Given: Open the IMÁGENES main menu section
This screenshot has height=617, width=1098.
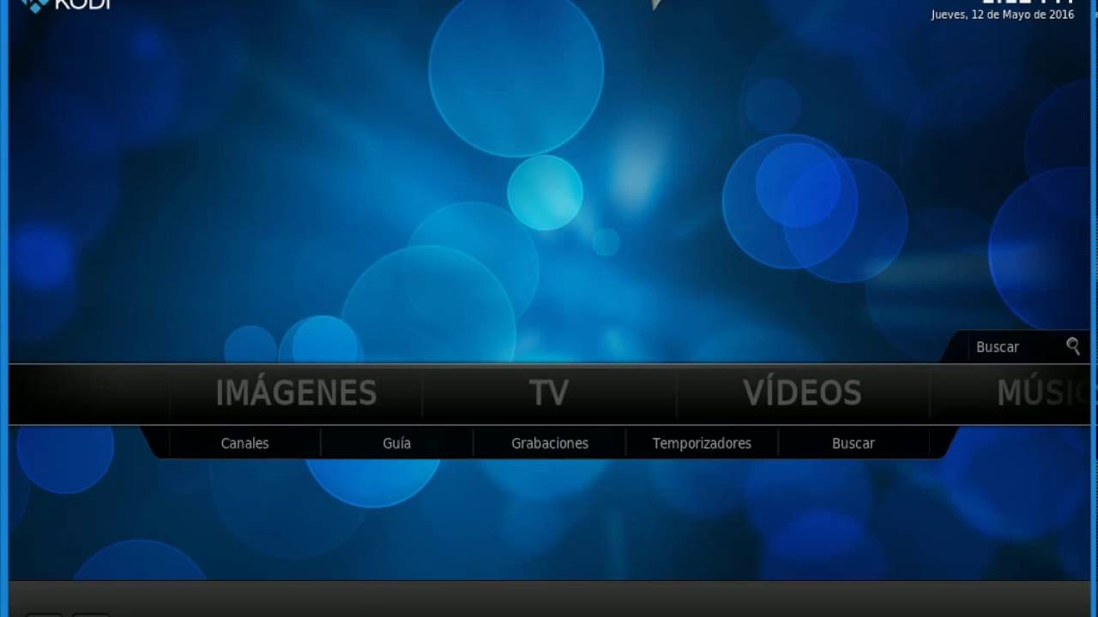Looking at the screenshot, I should (x=296, y=393).
